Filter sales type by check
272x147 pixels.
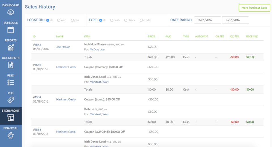pos(126,20)
